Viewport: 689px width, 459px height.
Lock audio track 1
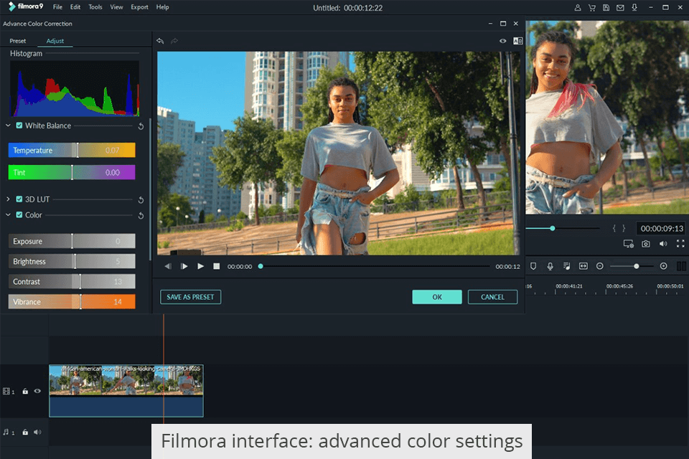point(25,432)
